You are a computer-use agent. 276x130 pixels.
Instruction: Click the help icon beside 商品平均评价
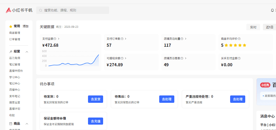click(x=239, y=39)
